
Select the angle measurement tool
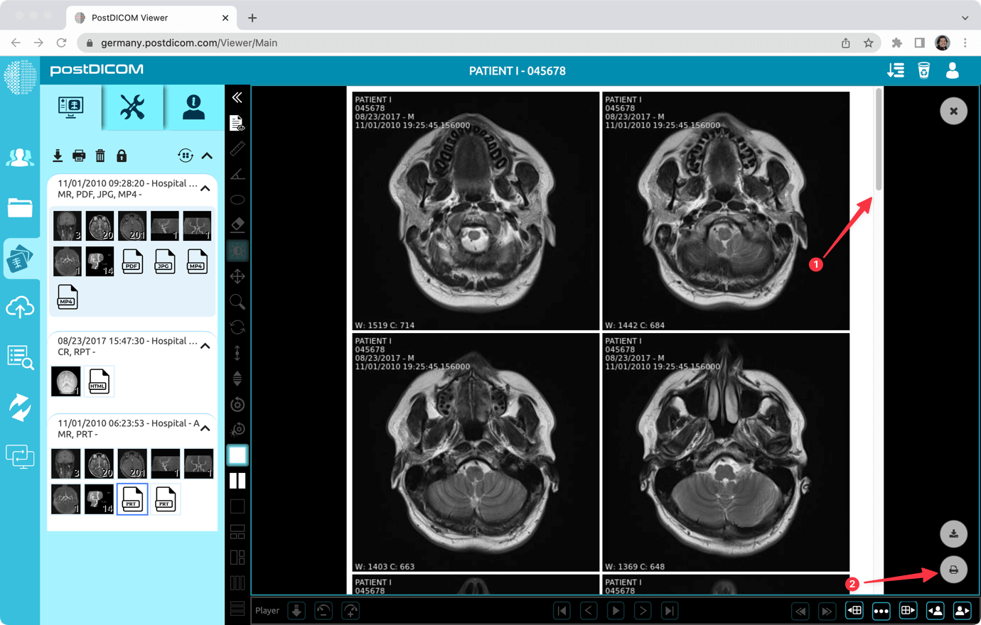237,174
